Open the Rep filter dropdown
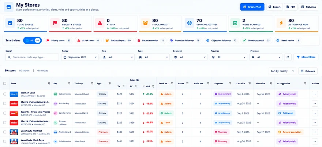 click(118, 57)
